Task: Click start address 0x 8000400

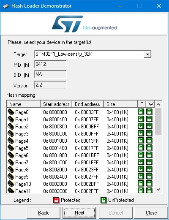Action: tap(55, 120)
